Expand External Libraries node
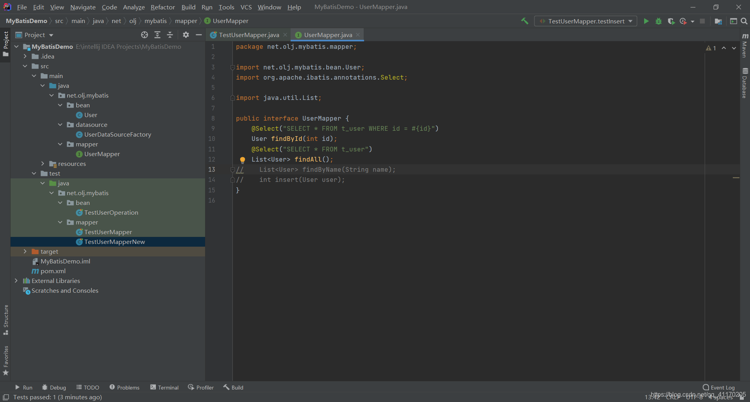This screenshot has height=402, width=750. click(16, 281)
